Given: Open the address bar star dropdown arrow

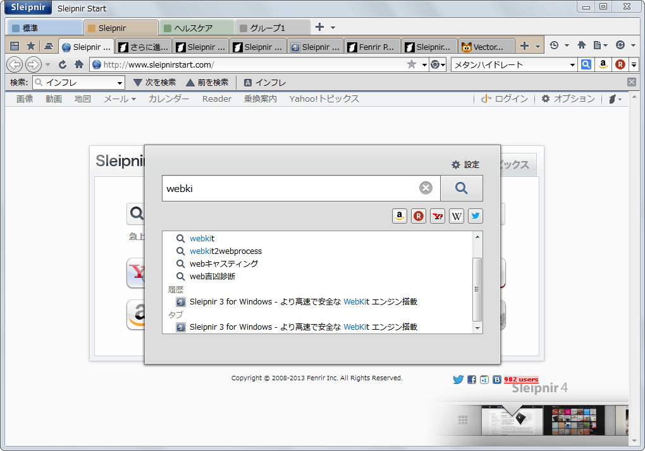Looking at the screenshot, I should [424, 65].
